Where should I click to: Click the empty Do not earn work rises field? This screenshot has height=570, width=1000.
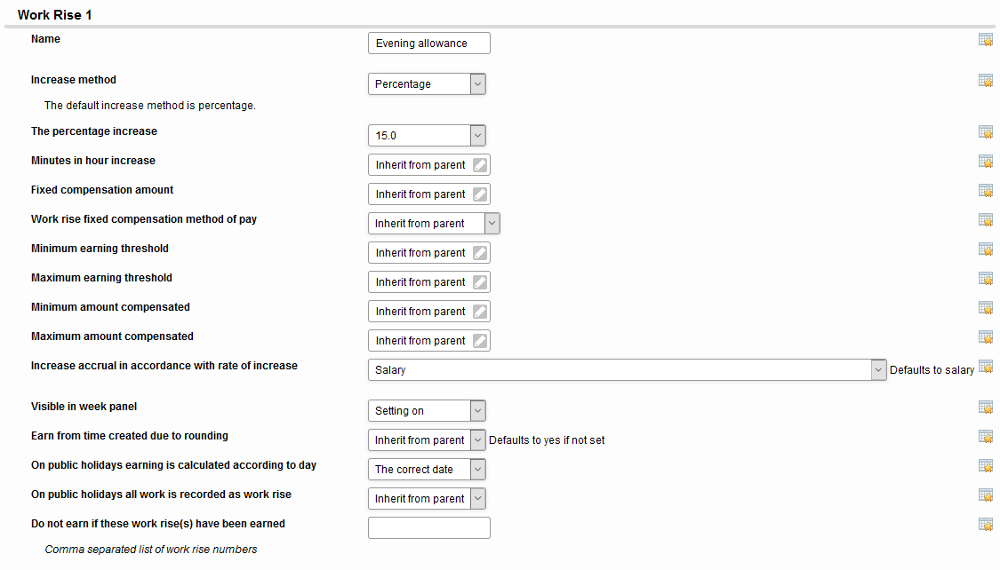pyautogui.click(x=428, y=528)
